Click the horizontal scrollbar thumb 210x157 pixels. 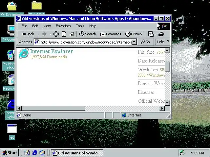coord(53,108)
